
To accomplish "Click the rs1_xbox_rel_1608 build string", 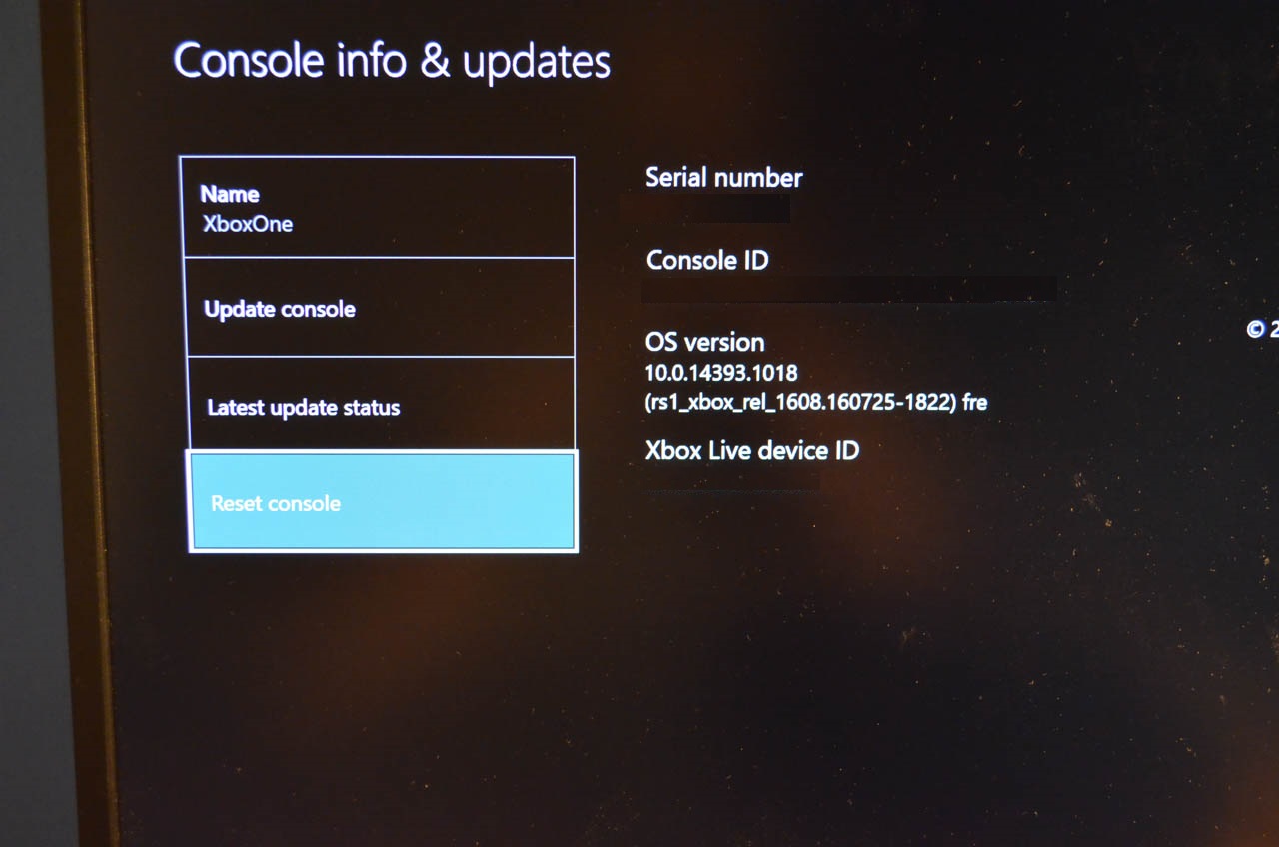I will pos(816,402).
